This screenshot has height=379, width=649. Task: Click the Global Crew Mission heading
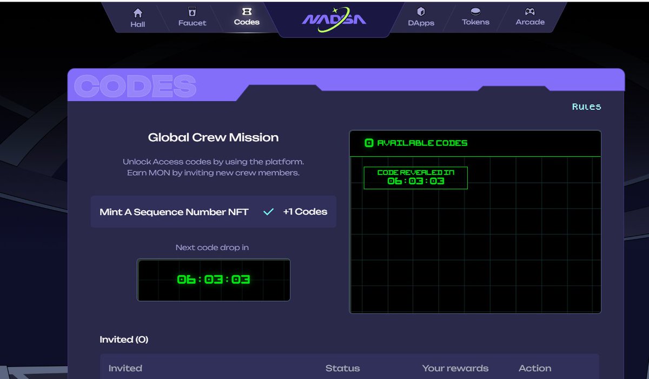[213, 137]
